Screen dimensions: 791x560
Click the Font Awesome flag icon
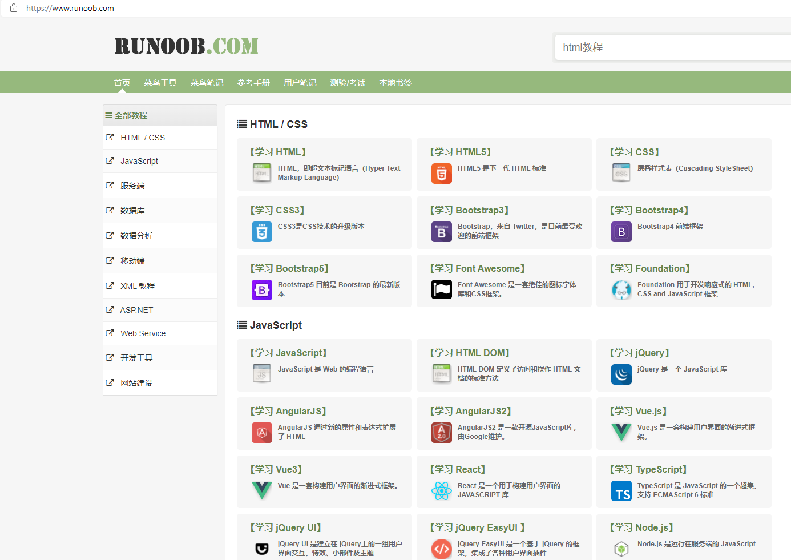[442, 289]
